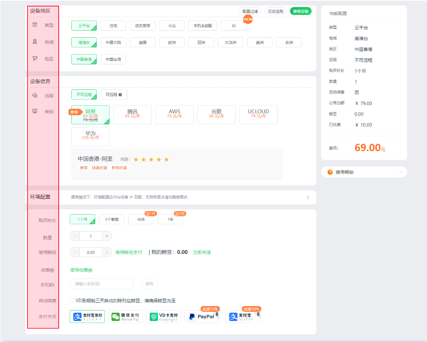Expand the 环境配置 section arrow

point(308,197)
